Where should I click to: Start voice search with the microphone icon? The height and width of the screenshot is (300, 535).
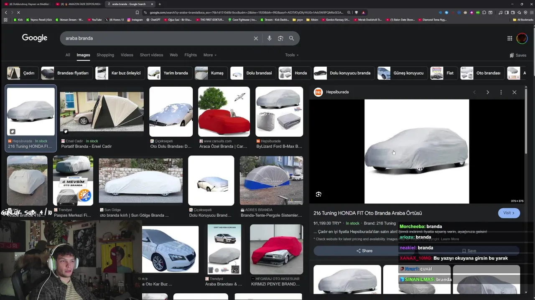tap(269, 38)
